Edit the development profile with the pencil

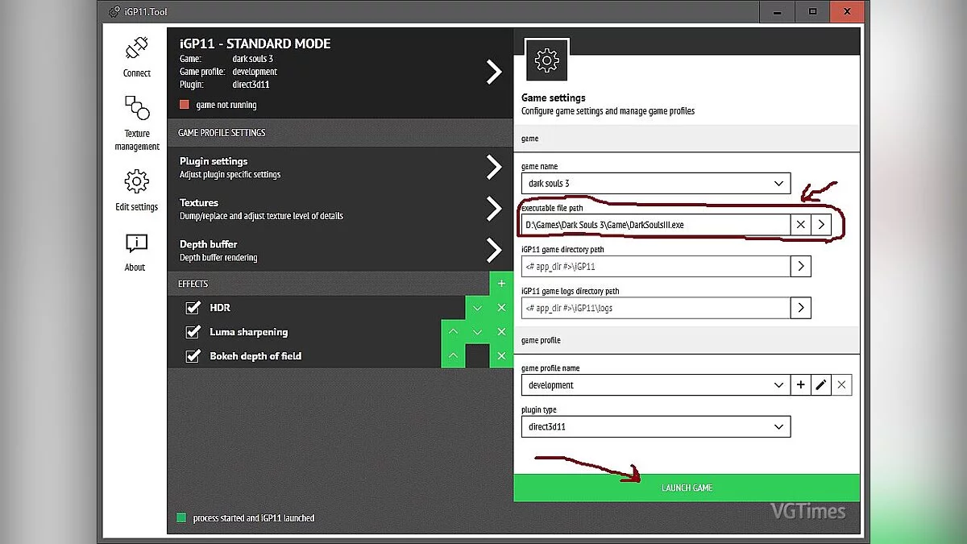click(x=821, y=385)
